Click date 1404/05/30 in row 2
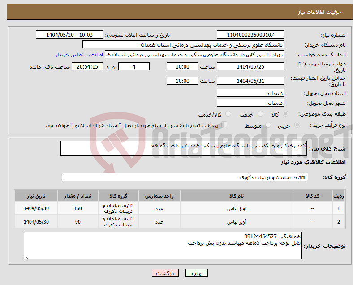353x285 pixels. 36,222
